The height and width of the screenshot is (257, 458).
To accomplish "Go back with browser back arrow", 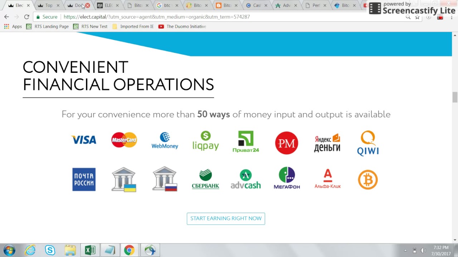I will coord(6,17).
